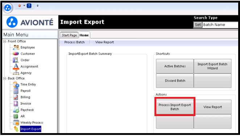This screenshot has width=240, height=136.
Task: Open the Time Entry menu entry
Action: [x=28, y=84]
